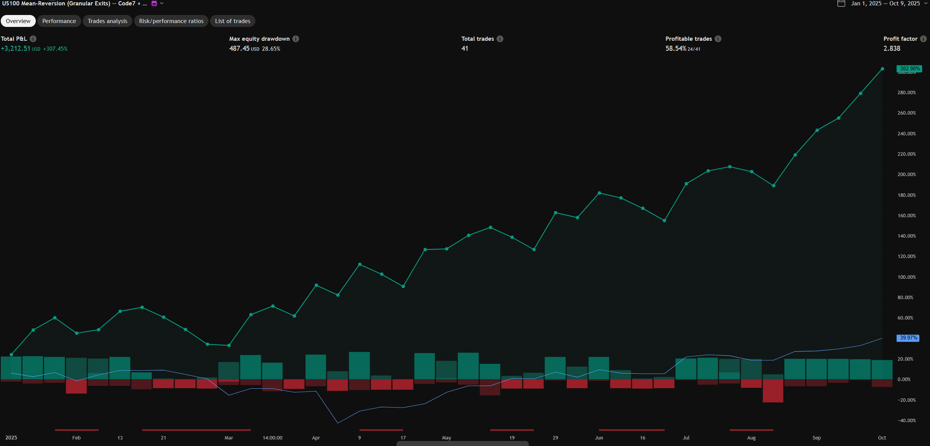The width and height of the screenshot is (930, 446).
Task: Click the horizontal scrollbar below the chart
Action: click(x=462, y=444)
